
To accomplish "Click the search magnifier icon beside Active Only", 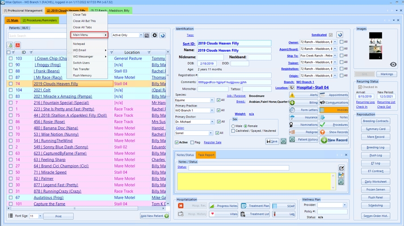I will tap(147, 35).
